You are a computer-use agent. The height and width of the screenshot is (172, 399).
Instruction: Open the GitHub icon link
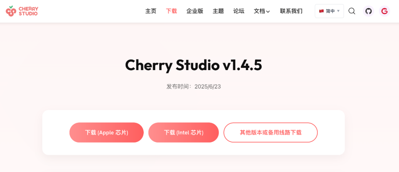368,11
